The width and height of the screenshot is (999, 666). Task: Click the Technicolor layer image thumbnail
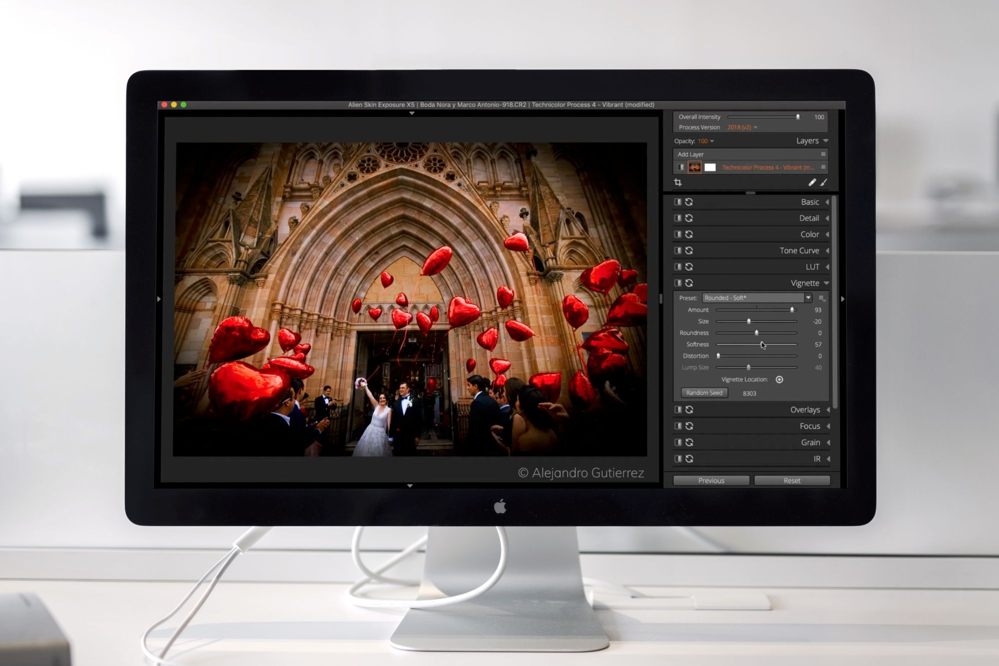point(694,167)
